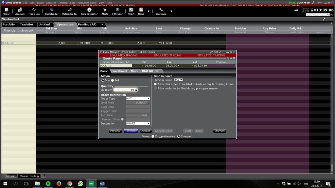Switch to Compact view
The image size is (335, 188).
(179, 136)
